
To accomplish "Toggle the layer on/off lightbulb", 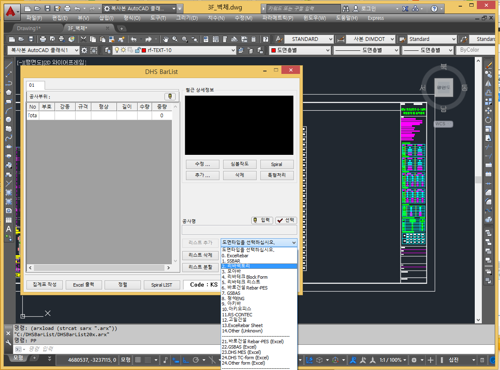I will [x=117, y=50].
